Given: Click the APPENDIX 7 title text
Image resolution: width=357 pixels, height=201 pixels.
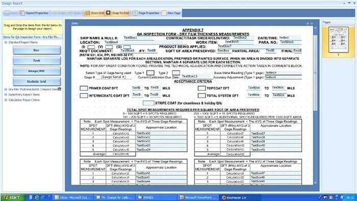Looking at the screenshot, I should tap(193, 30).
